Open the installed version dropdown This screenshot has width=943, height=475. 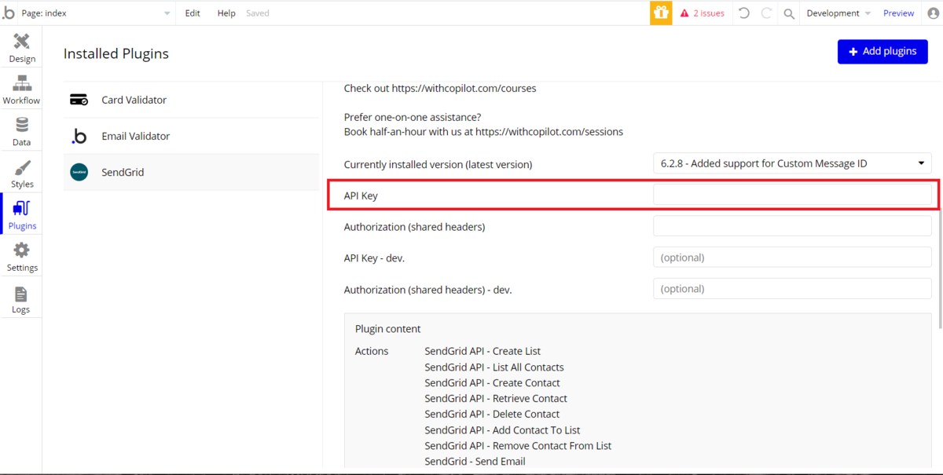792,163
